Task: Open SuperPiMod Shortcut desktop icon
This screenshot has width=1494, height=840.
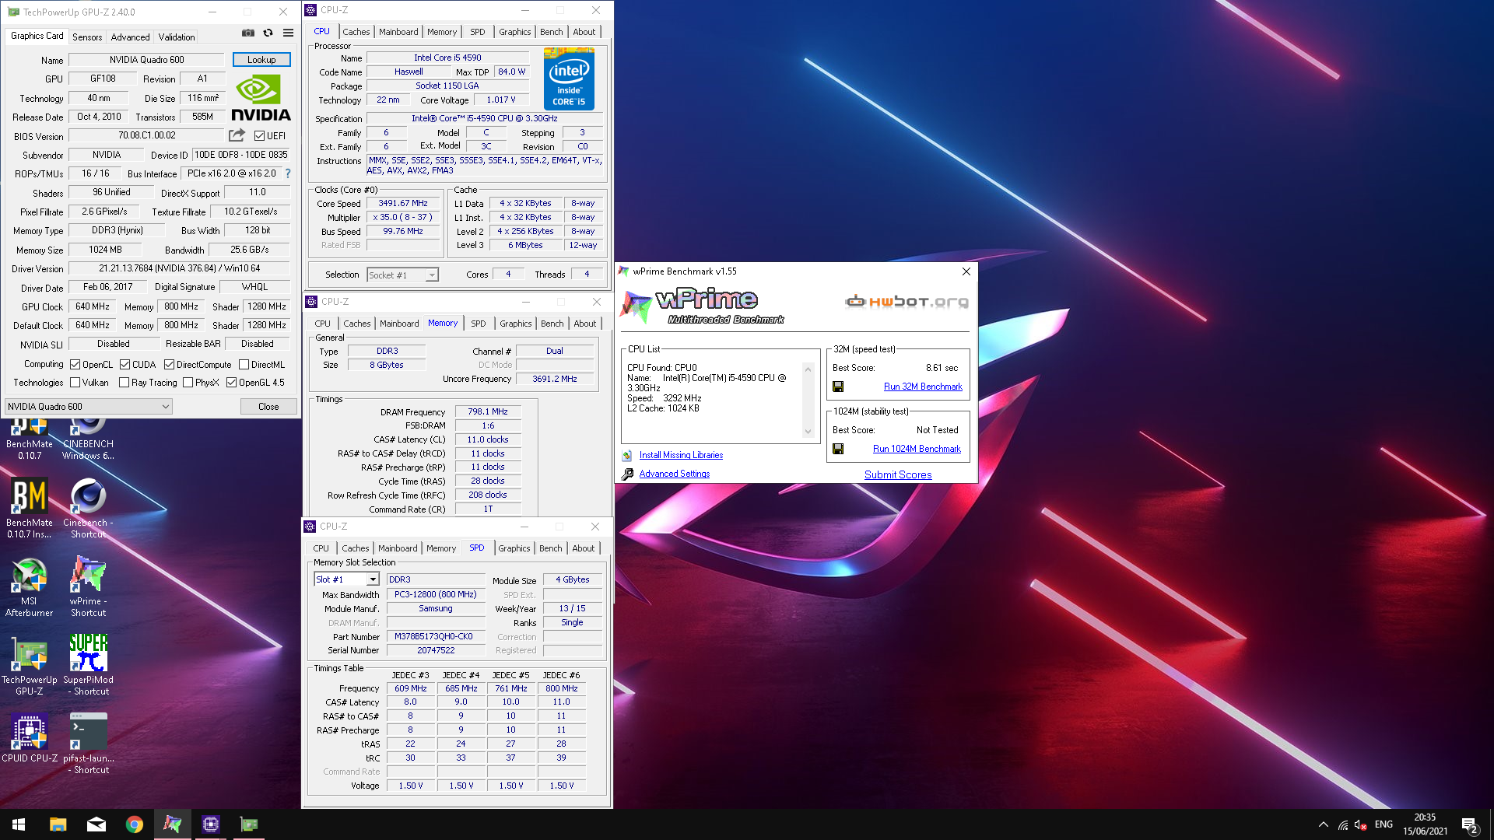Action: (x=88, y=665)
